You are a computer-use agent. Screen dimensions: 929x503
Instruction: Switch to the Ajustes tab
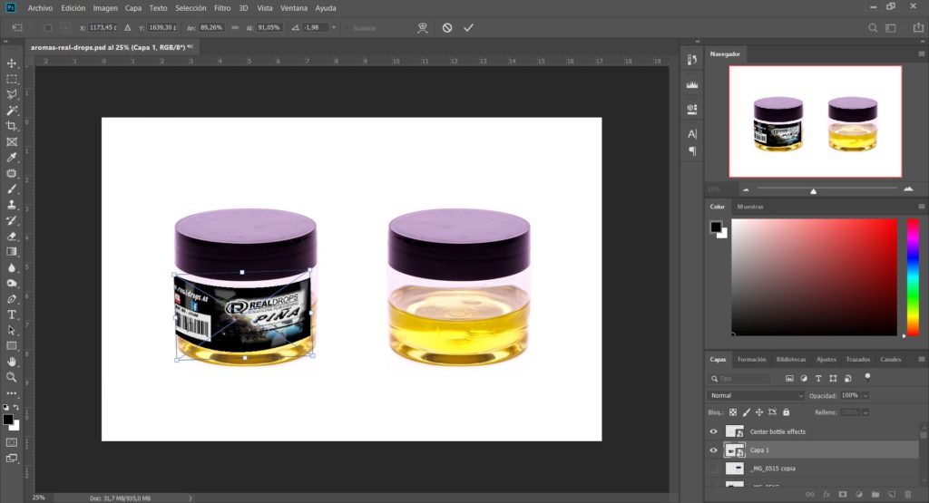click(826, 359)
